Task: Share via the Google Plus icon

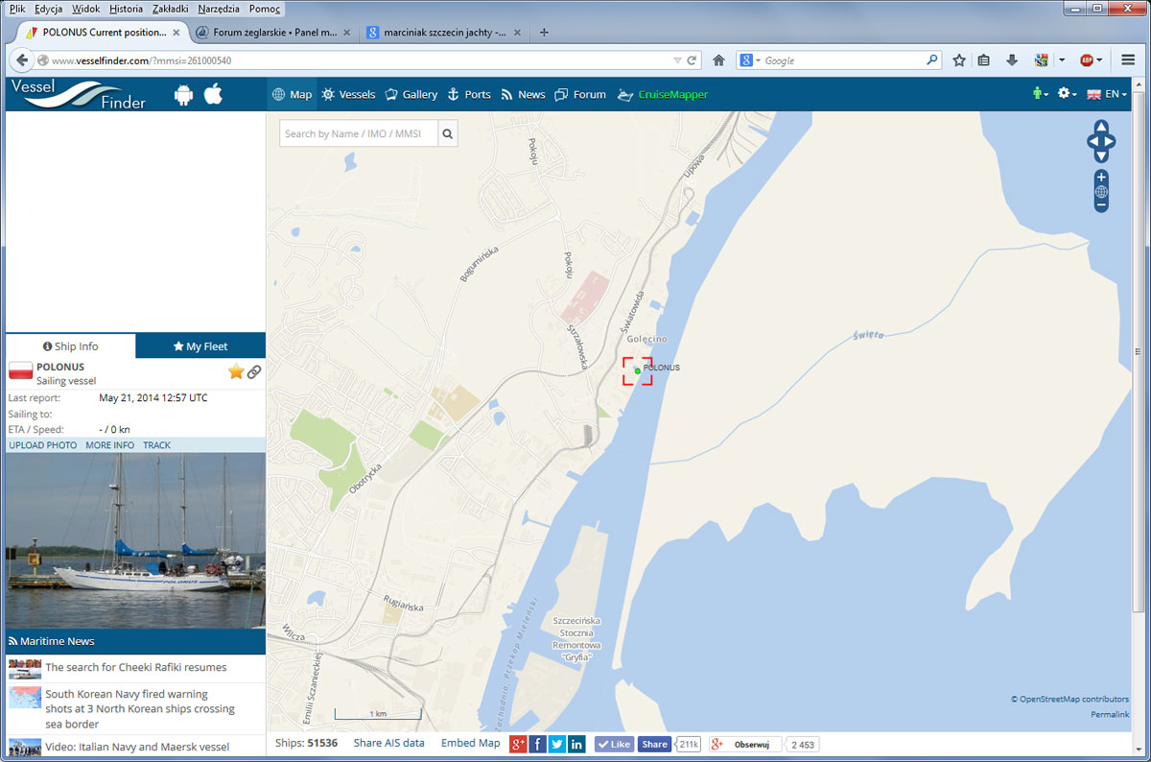Action: pyautogui.click(x=518, y=744)
